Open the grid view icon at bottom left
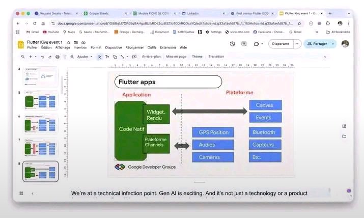 click(x=21, y=193)
